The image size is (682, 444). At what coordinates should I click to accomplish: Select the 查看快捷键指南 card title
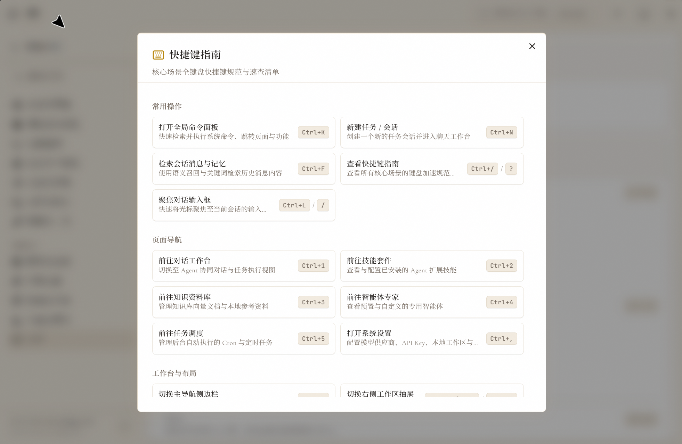[x=373, y=164]
